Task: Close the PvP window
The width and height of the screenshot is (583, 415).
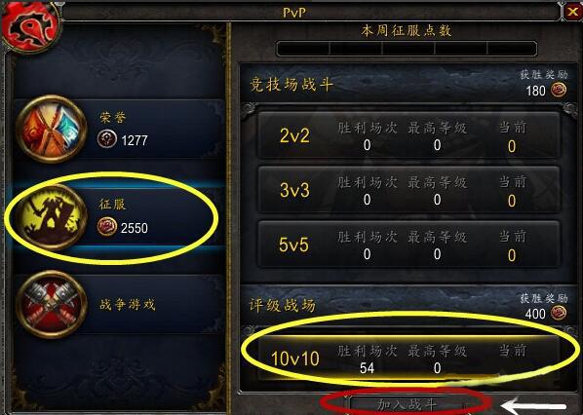Action: pyautogui.click(x=572, y=12)
